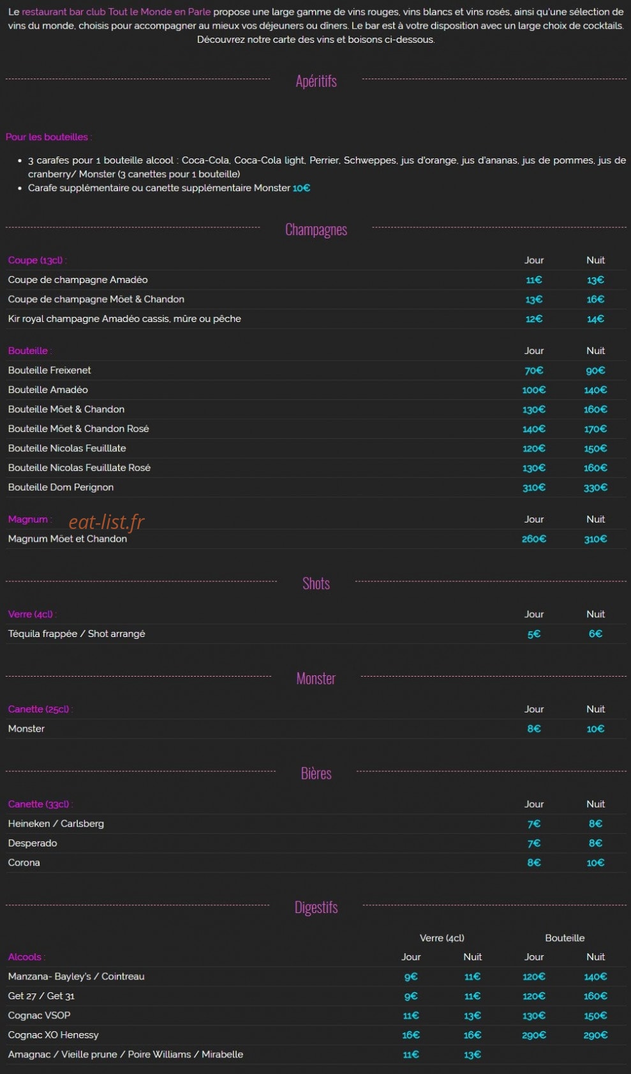Select the Desperado beer row

pyautogui.click(x=316, y=843)
